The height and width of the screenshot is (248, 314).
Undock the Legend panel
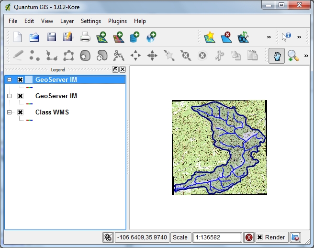tap(115, 69)
